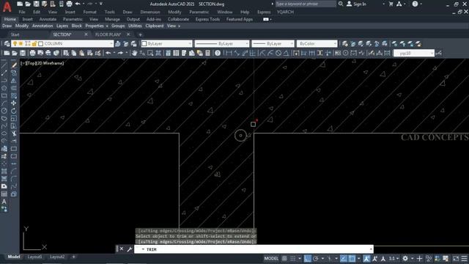Click the Annotation panel button
Screen dimensions: 469x264
[x=43, y=26]
